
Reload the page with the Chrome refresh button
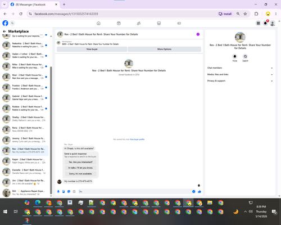(x=21, y=14)
